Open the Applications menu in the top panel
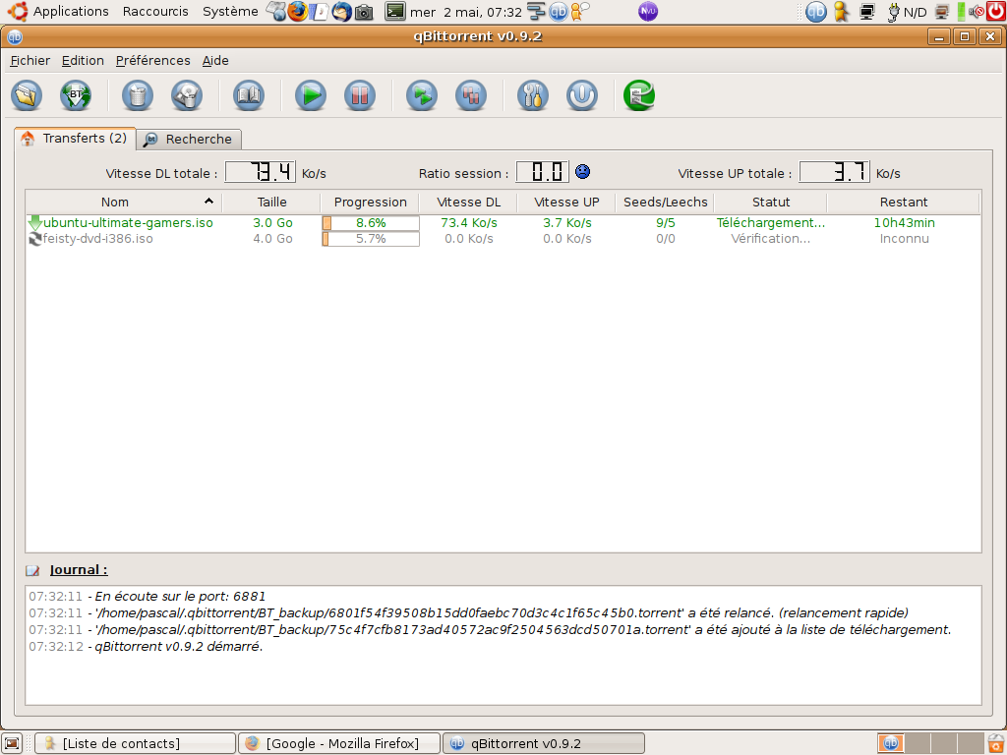The height and width of the screenshot is (755, 1007). tap(71, 12)
